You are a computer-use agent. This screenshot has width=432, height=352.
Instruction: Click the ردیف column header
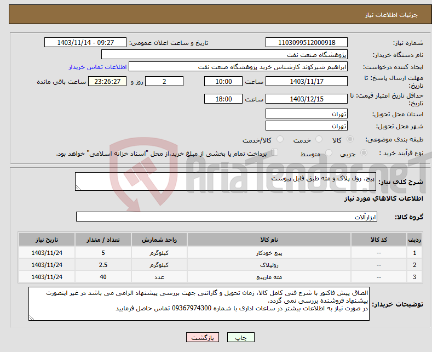pyautogui.click(x=414, y=240)
